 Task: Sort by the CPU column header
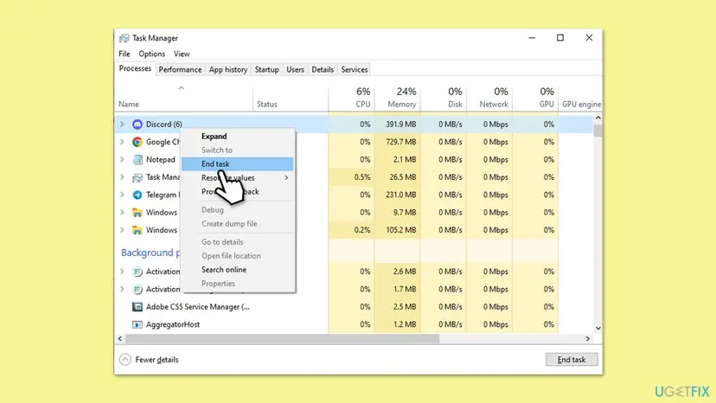point(351,98)
